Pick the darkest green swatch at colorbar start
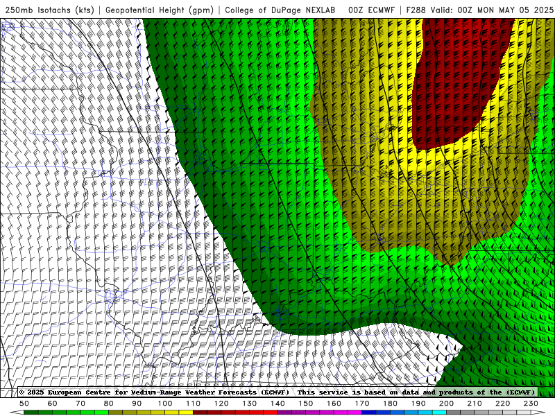This screenshot has width=555, height=416. [x=31, y=413]
